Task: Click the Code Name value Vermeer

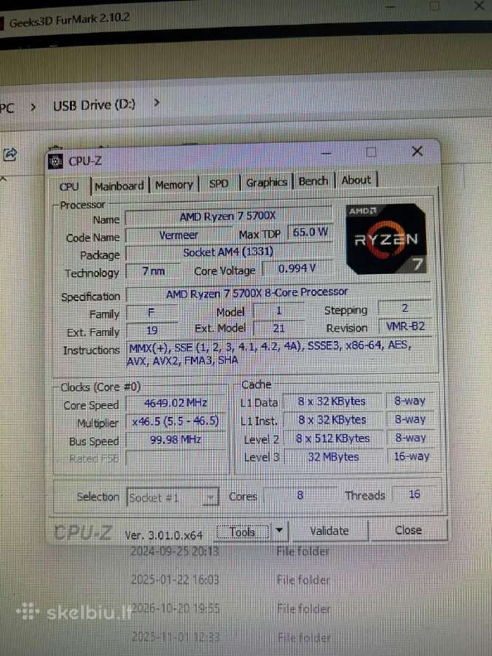Action: point(179,235)
